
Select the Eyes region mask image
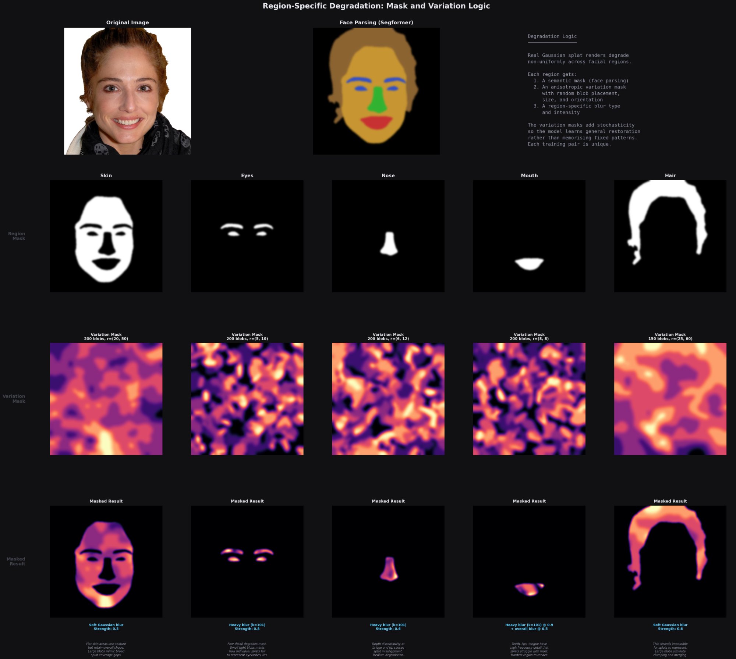point(247,236)
